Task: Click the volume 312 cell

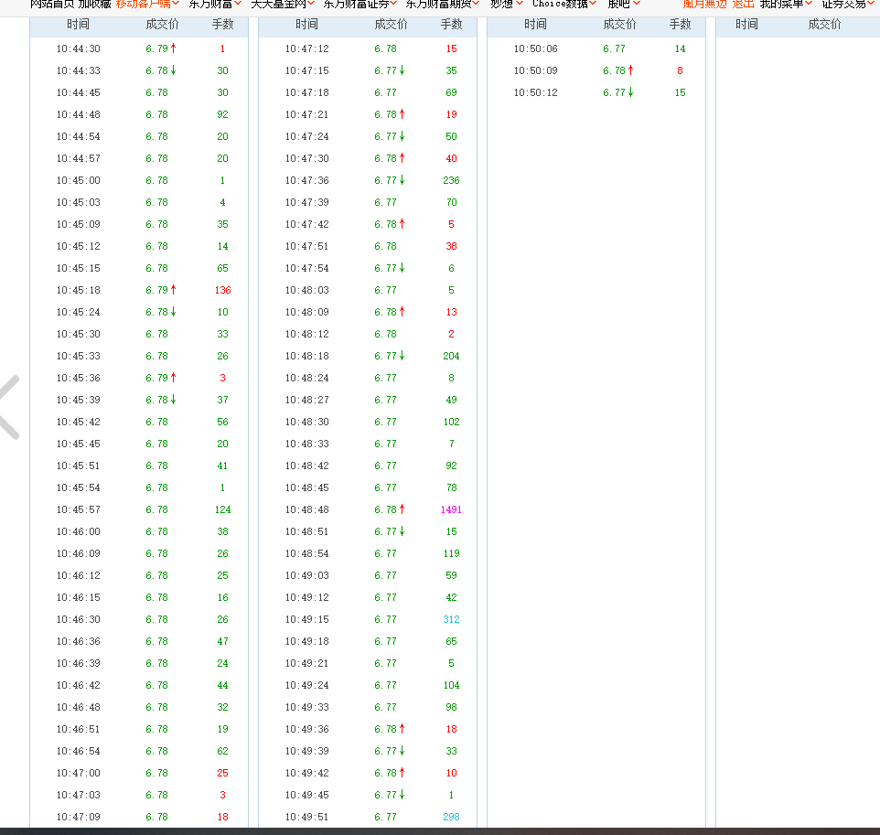Action: (451, 619)
